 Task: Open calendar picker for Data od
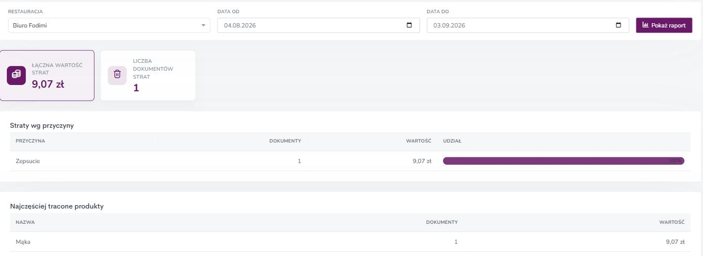coord(409,25)
